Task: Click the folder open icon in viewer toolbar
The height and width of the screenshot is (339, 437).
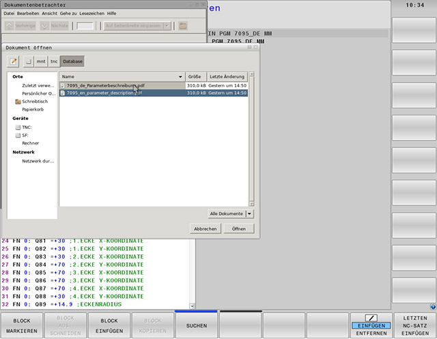Action: tap(183, 26)
